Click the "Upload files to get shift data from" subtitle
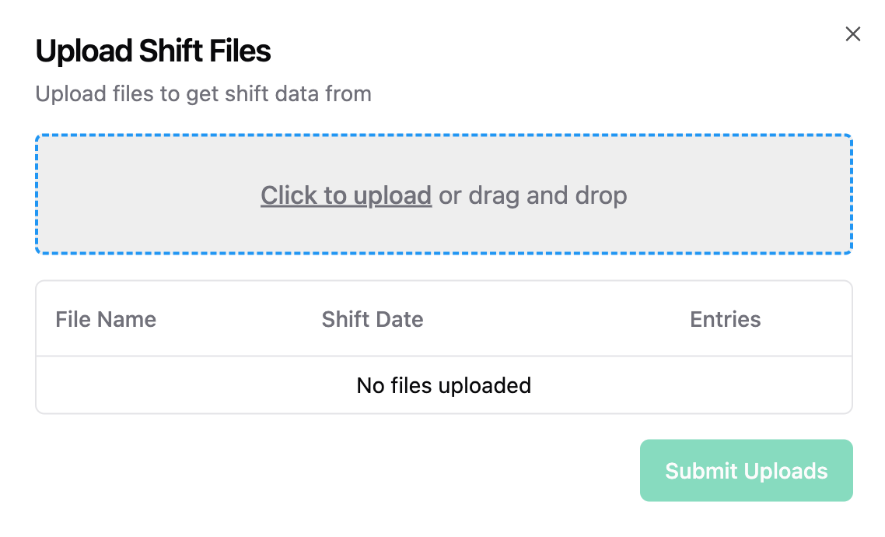The image size is (885, 537). pyautogui.click(x=203, y=94)
